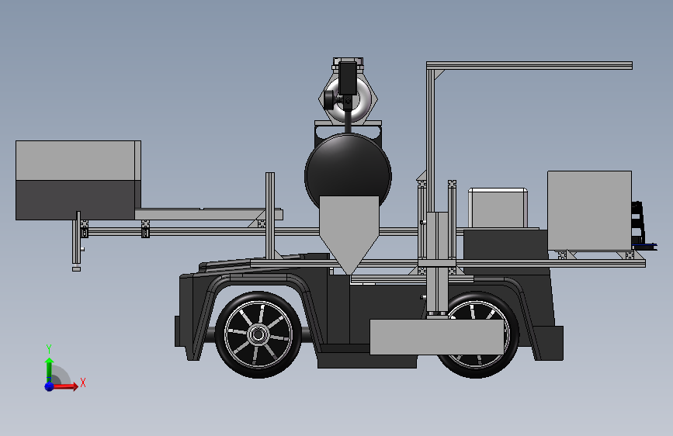Select the gray rectangular panel by the right wheel
Image resolution: width=673 pixels, height=436 pixels.
[x=436, y=337]
